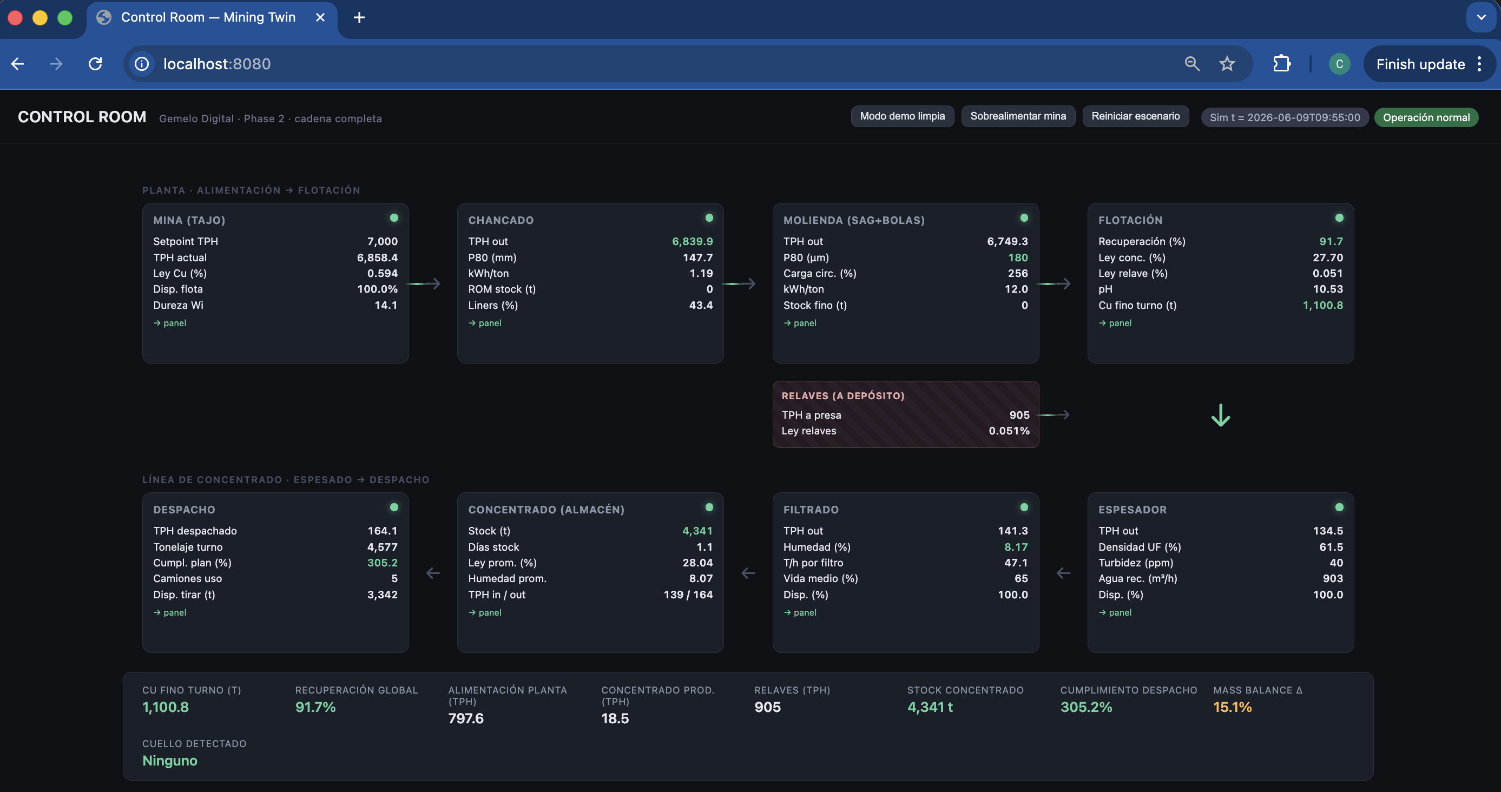This screenshot has width=1501, height=792.
Task: Activate Modo demo limpia
Action: click(x=902, y=116)
